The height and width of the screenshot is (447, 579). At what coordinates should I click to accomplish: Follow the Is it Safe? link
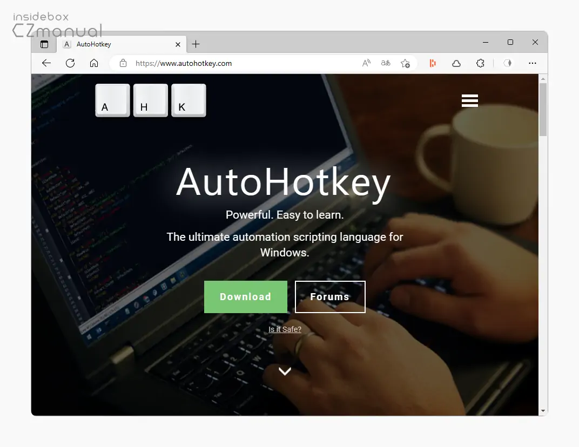click(x=285, y=329)
